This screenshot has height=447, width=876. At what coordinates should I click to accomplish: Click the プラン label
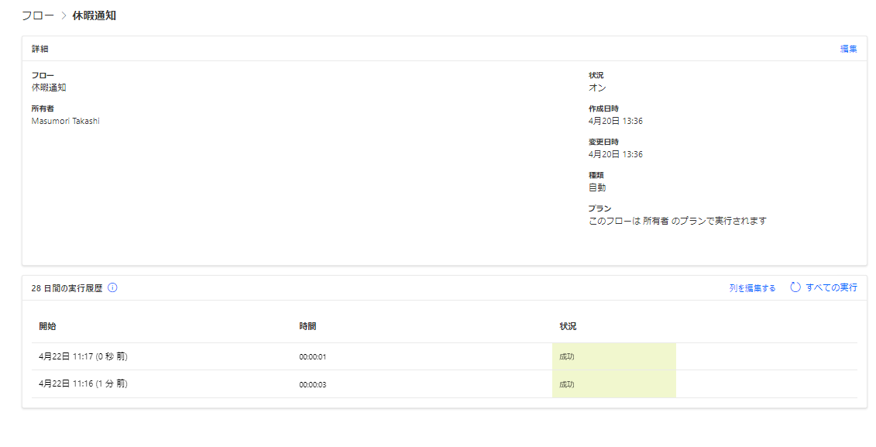point(599,208)
